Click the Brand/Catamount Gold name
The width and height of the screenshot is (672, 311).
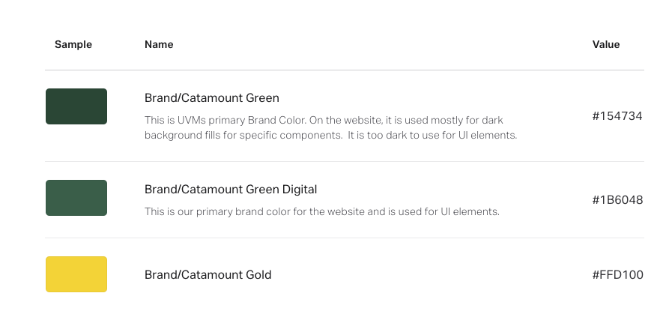208,275
